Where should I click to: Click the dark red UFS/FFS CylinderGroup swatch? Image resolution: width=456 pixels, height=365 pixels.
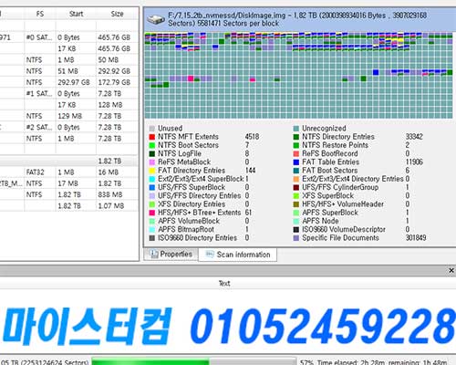[x=296, y=187]
